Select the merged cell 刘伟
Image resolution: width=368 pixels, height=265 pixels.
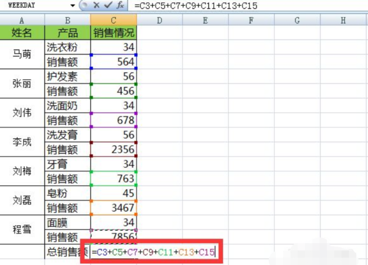pos(22,113)
